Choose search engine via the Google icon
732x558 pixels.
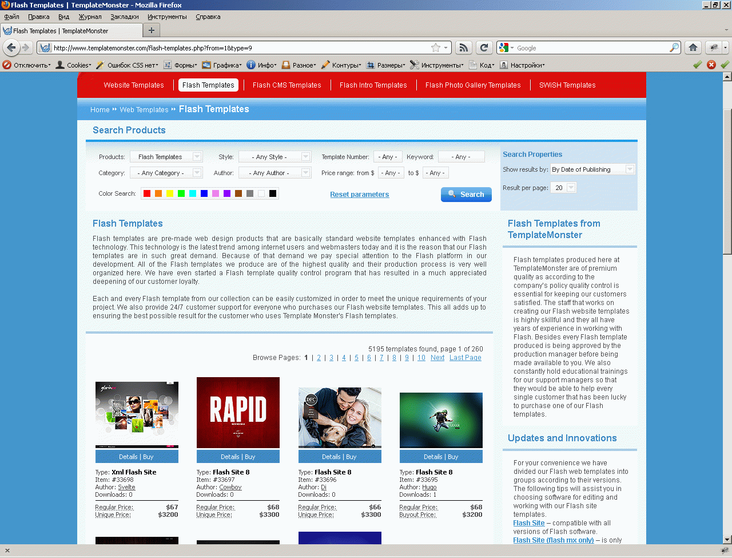pyautogui.click(x=504, y=48)
